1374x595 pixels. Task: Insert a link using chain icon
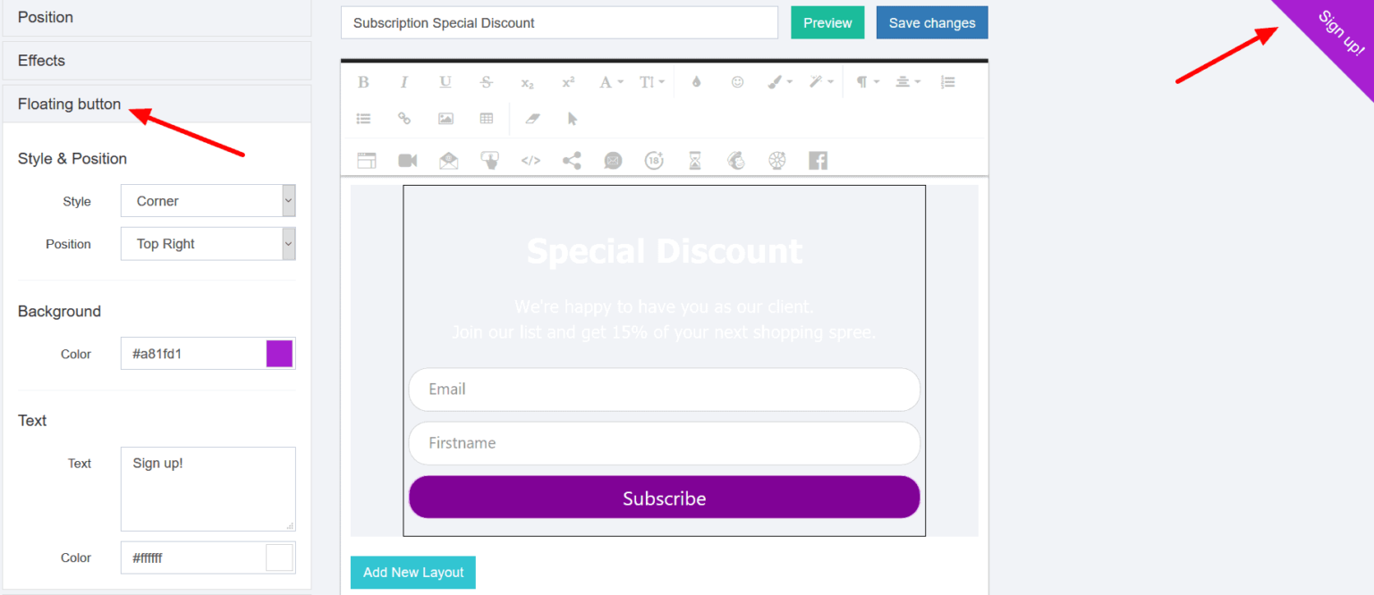[404, 118]
